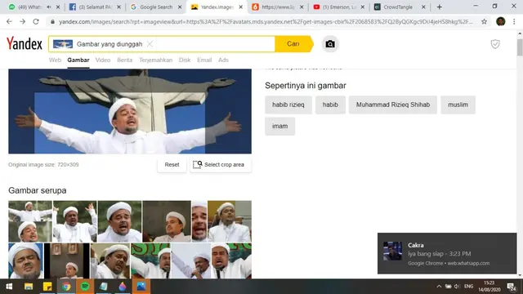This screenshot has height=294, width=523.
Task: Open the Email tab
Action: click(204, 60)
